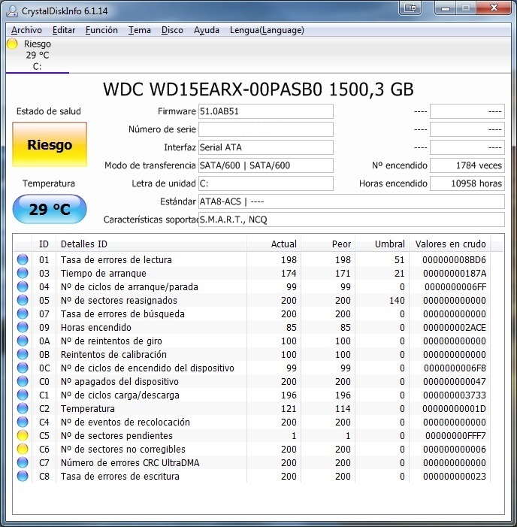This screenshot has height=527, width=517.
Task: Click the 29 °C temperature button
Action: click(50, 209)
